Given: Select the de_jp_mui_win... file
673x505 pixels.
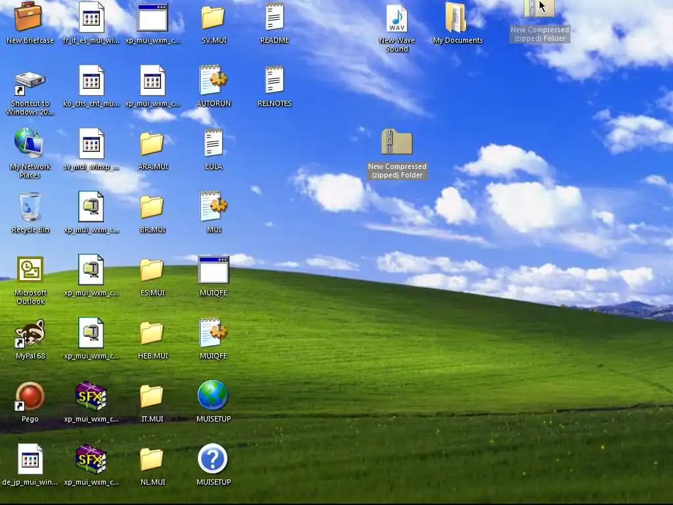Looking at the screenshot, I should coord(30,459).
